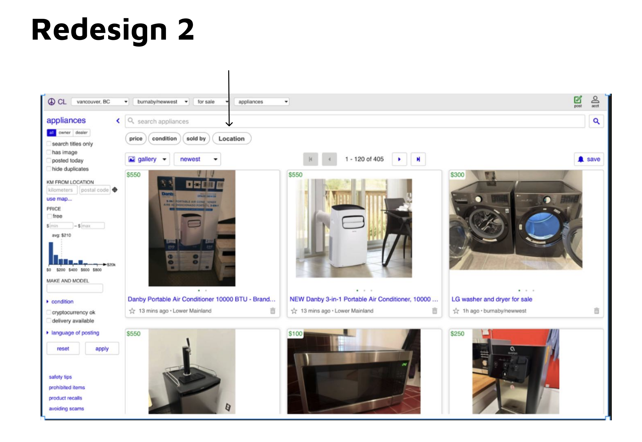Image resolution: width=642 pixels, height=442 pixels.
Task: Collapse sidebar with the left chevron
Action: (x=118, y=121)
